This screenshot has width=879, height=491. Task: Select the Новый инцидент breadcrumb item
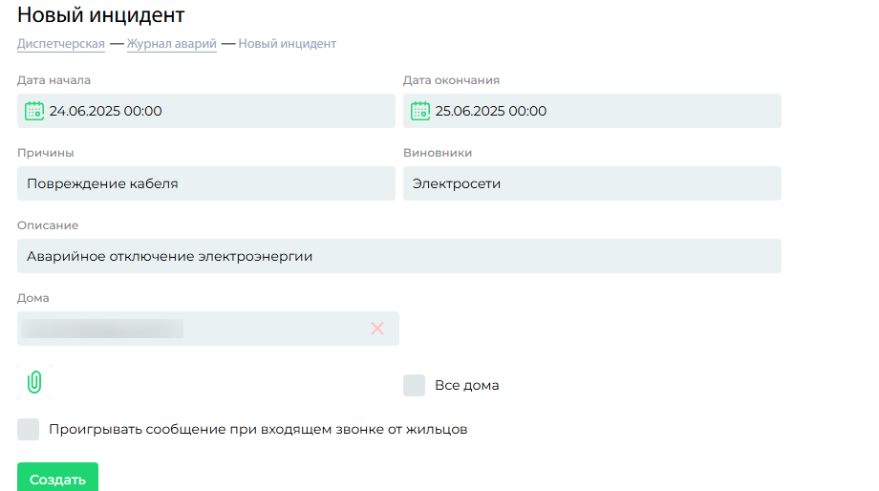point(287,44)
